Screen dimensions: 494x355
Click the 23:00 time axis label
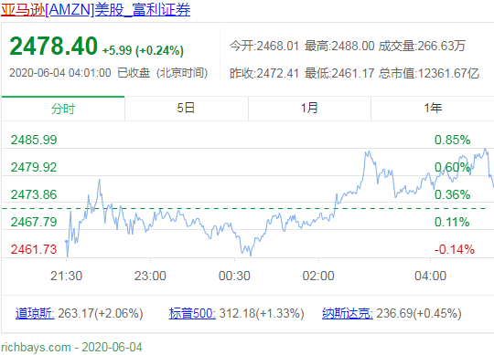[150, 276]
